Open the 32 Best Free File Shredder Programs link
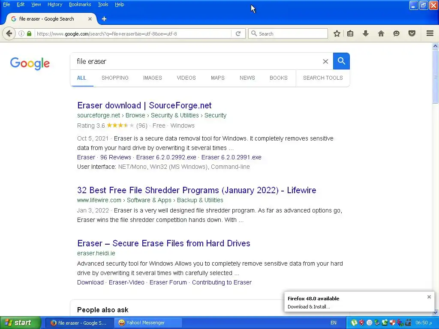The width and height of the screenshot is (439, 329). click(x=196, y=190)
